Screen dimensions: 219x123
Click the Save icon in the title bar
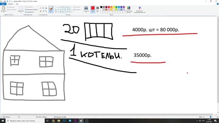click(x=4, y=1)
